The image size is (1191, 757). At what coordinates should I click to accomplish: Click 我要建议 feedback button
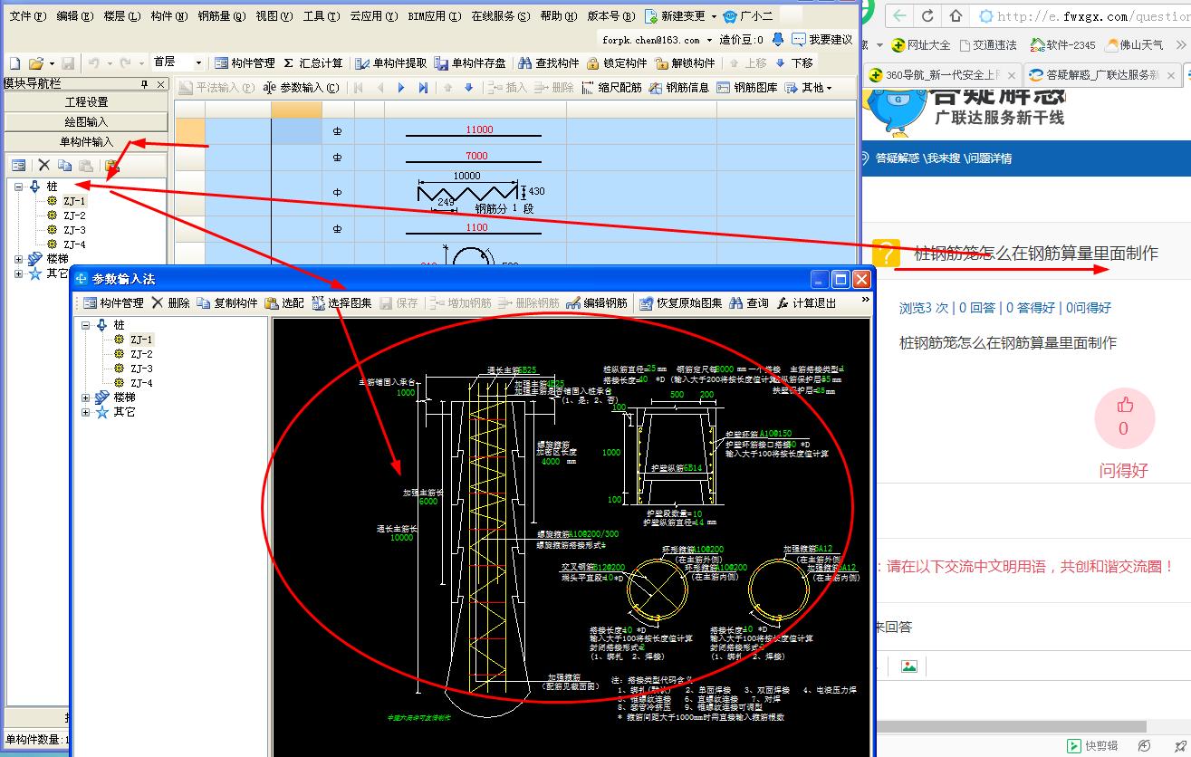click(821, 40)
